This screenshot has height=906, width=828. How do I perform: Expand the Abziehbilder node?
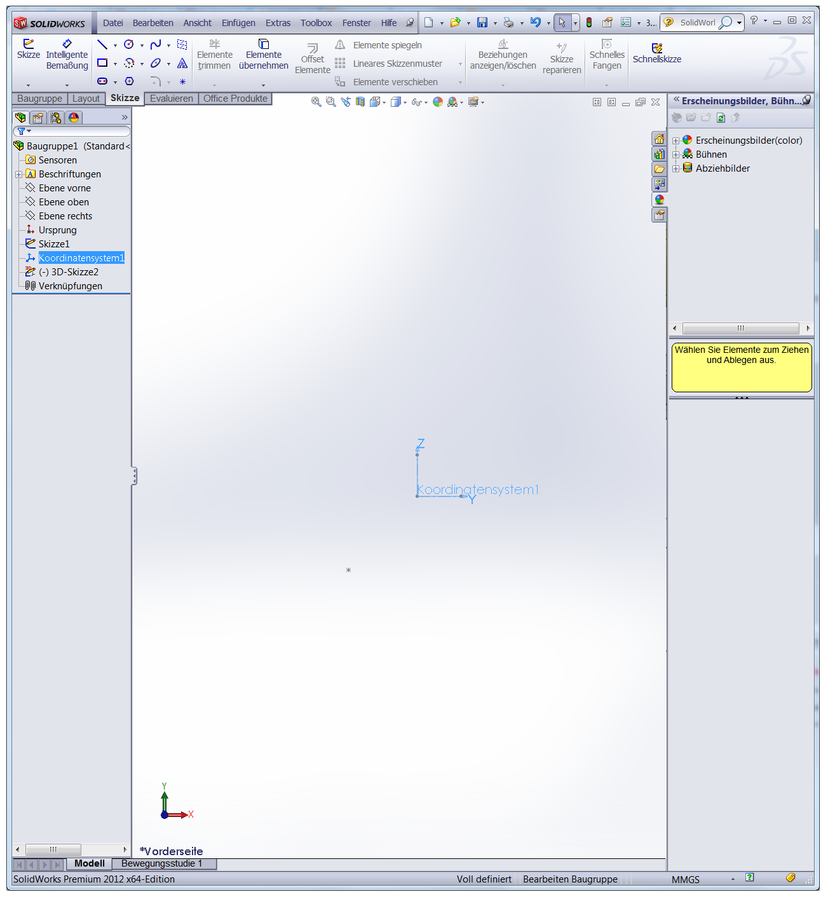[676, 168]
